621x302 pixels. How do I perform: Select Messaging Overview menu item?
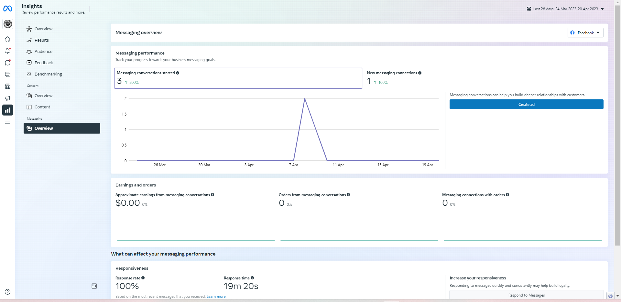tap(62, 128)
